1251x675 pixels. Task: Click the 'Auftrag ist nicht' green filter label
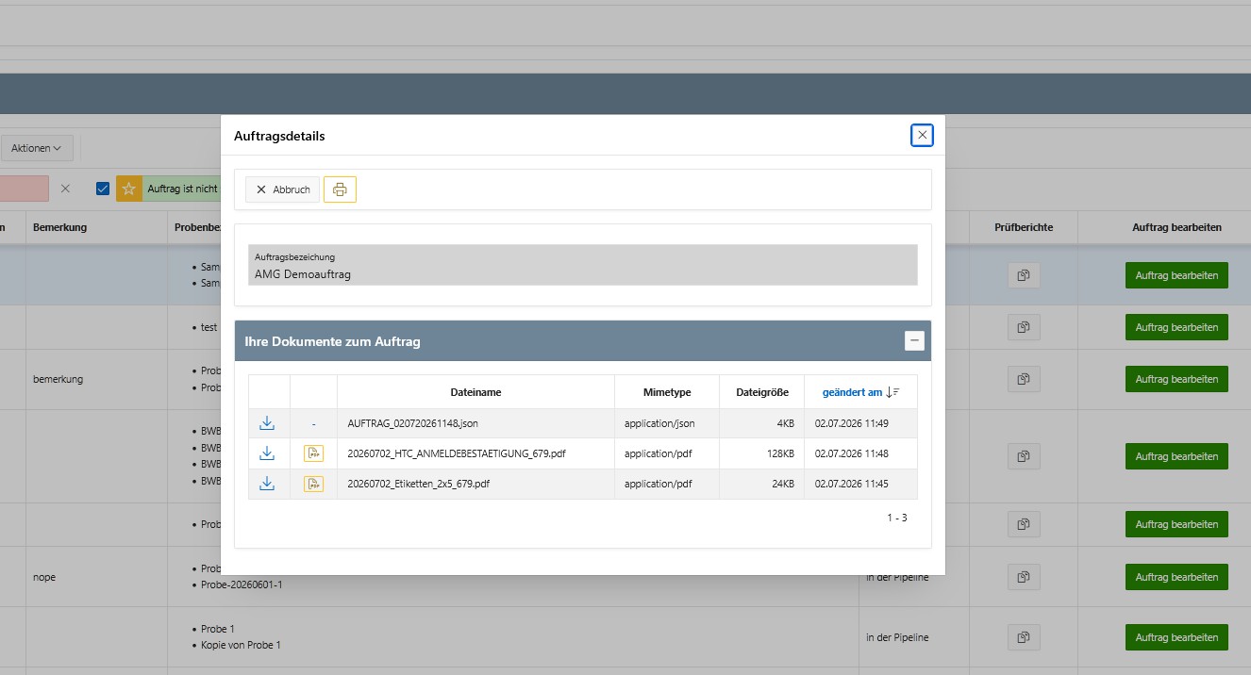point(182,189)
